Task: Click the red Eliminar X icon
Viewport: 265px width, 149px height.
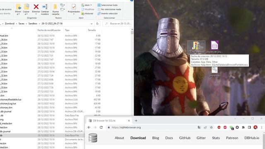Action: pyautogui.click(x=36, y=7)
